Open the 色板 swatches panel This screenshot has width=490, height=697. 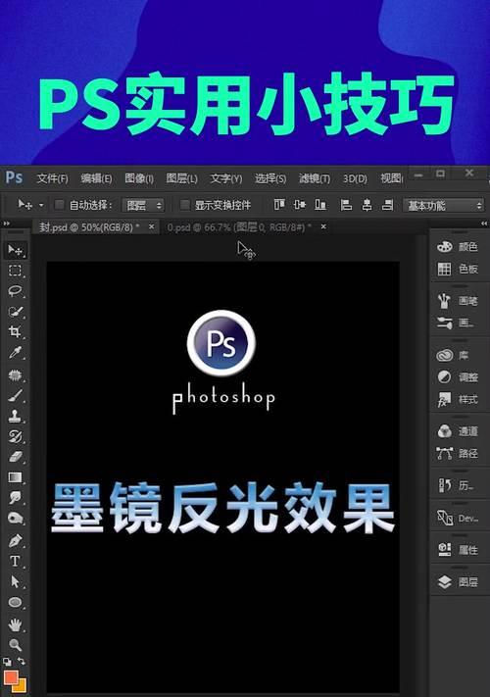tap(458, 269)
